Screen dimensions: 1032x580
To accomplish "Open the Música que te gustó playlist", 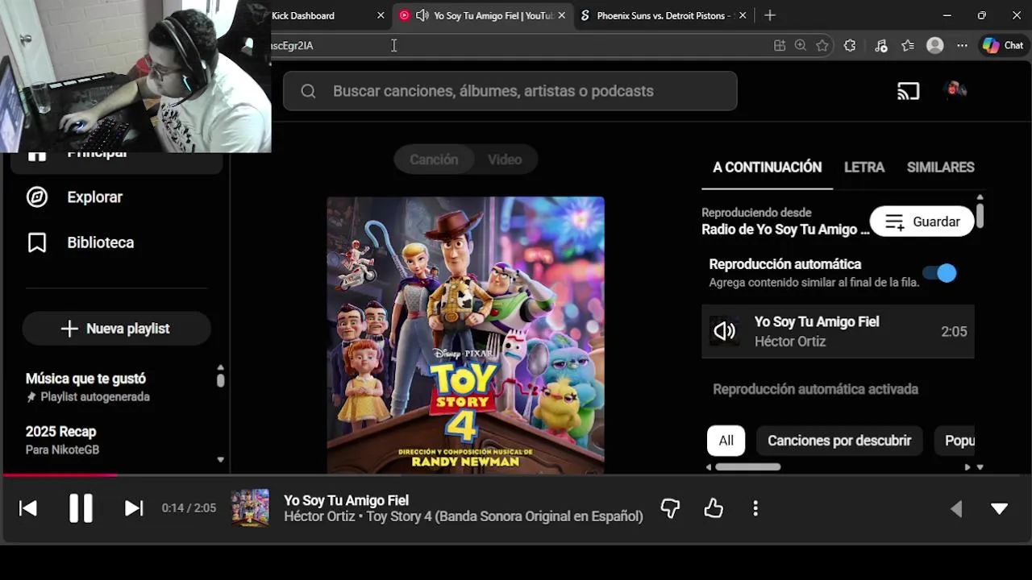I will click(87, 387).
